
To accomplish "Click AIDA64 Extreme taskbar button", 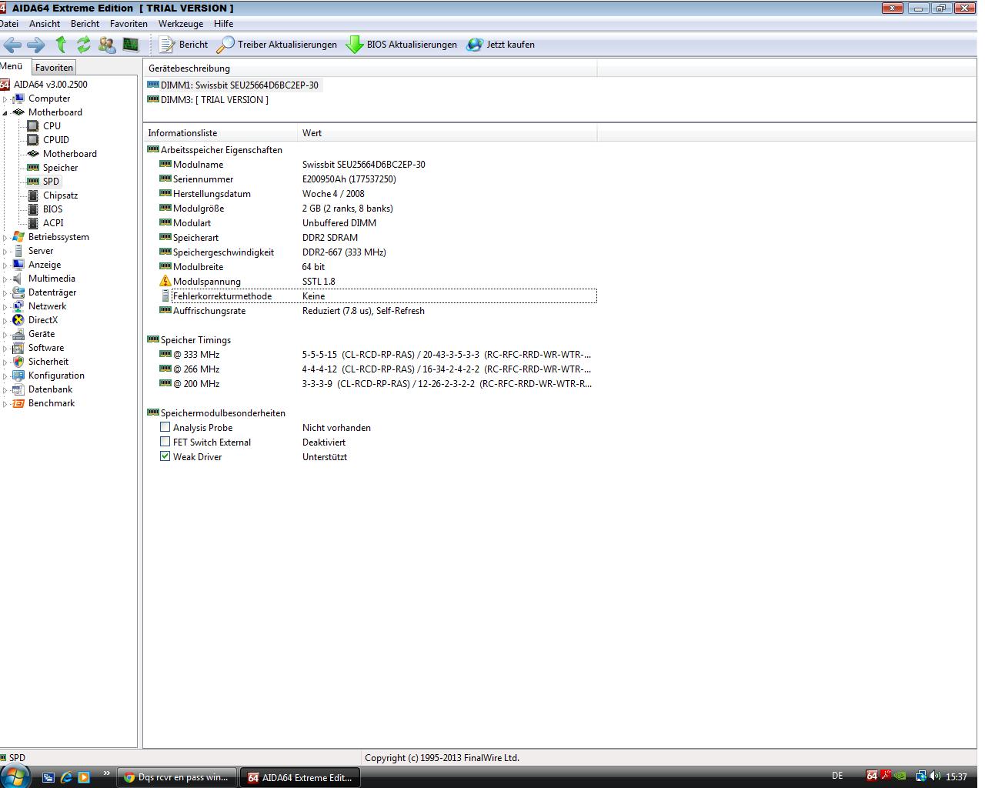I will point(300,777).
